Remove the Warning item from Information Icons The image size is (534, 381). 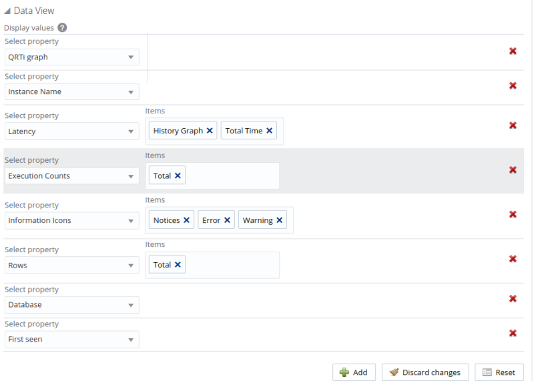coord(280,220)
